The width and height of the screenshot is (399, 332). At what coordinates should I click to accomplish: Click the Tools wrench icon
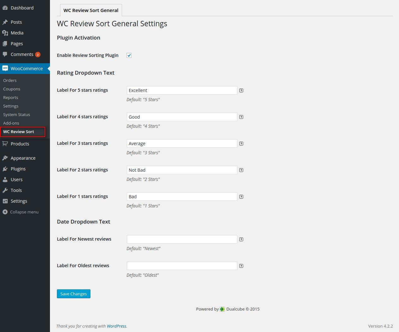tap(5, 190)
